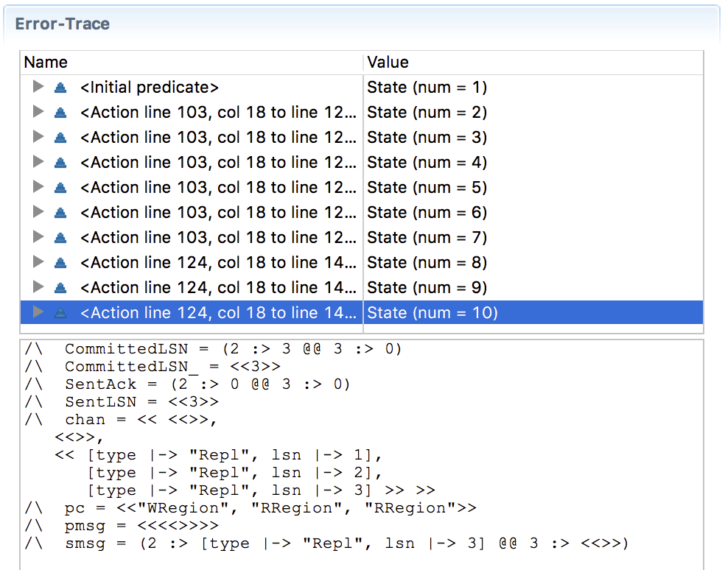The height and width of the screenshot is (570, 725).
Task: Expand the selected State num = 10 row
Action: 38,313
